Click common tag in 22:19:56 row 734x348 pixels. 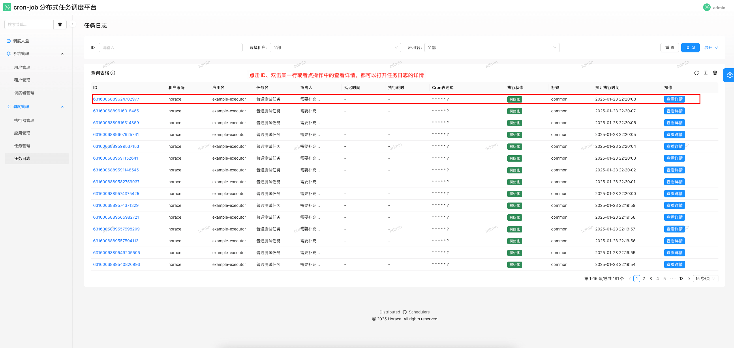559,241
